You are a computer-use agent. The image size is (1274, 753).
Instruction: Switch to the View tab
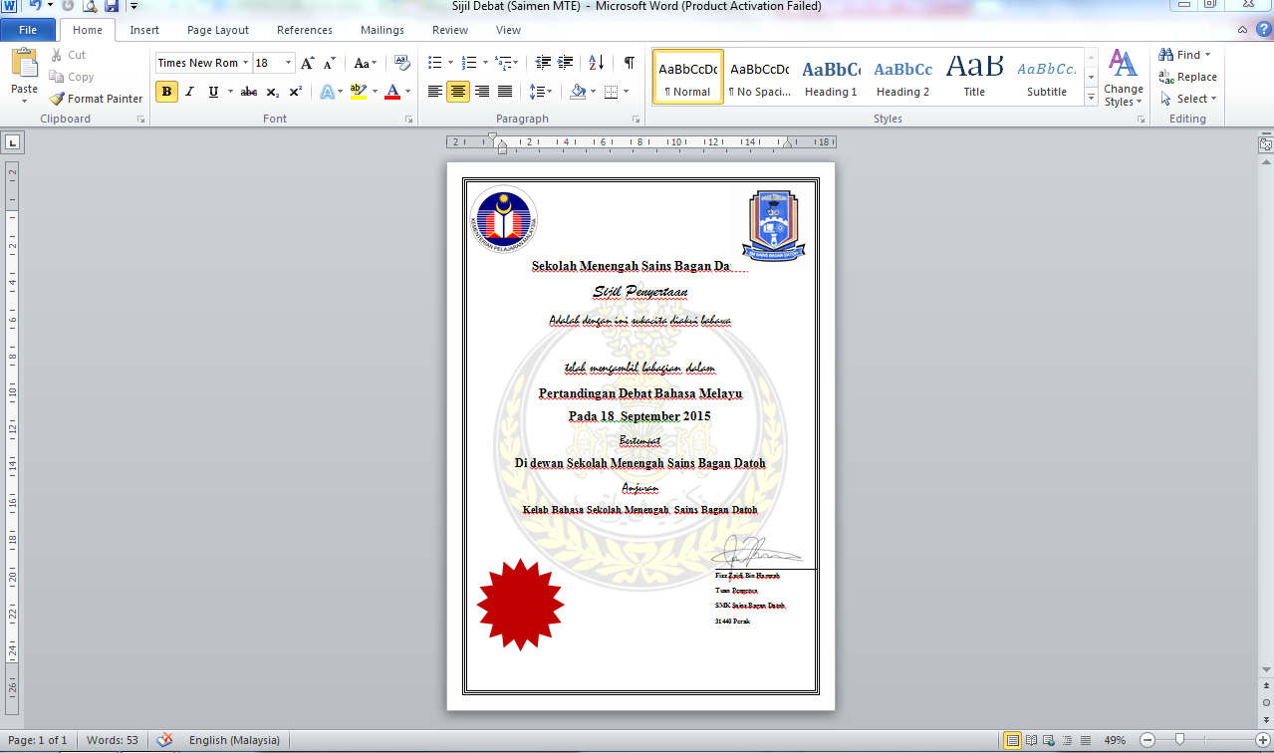click(508, 30)
